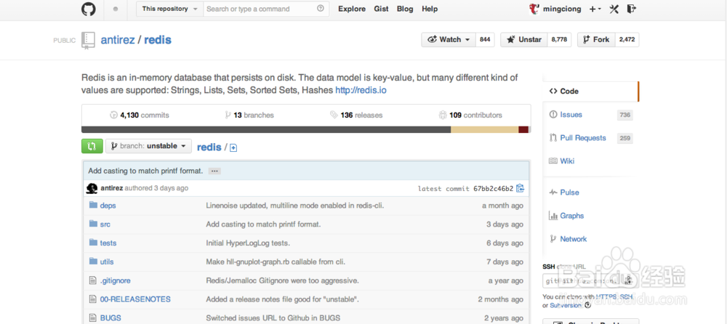This screenshot has height=324, width=727.
Task: Open the Blog menu item
Action: (x=405, y=9)
